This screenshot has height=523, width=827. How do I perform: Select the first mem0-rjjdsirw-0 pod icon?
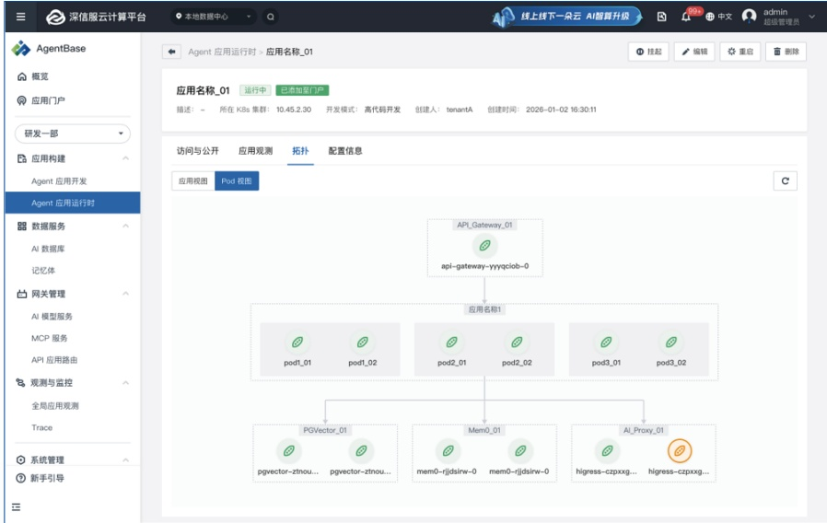(x=448, y=451)
